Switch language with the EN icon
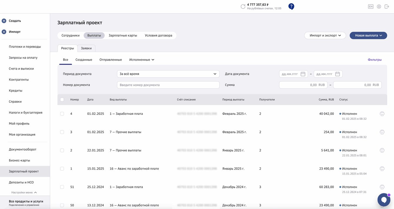This screenshot has width=394, height=209. coord(370,6)
